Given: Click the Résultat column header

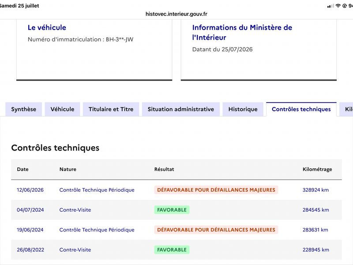Looking at the screenshot, I should click(x=164, y=169).
